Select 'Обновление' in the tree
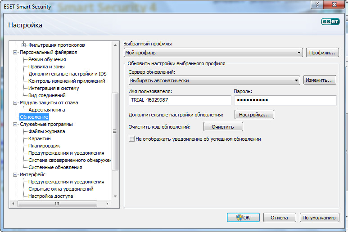348x232 pixels. coord(34,117)
